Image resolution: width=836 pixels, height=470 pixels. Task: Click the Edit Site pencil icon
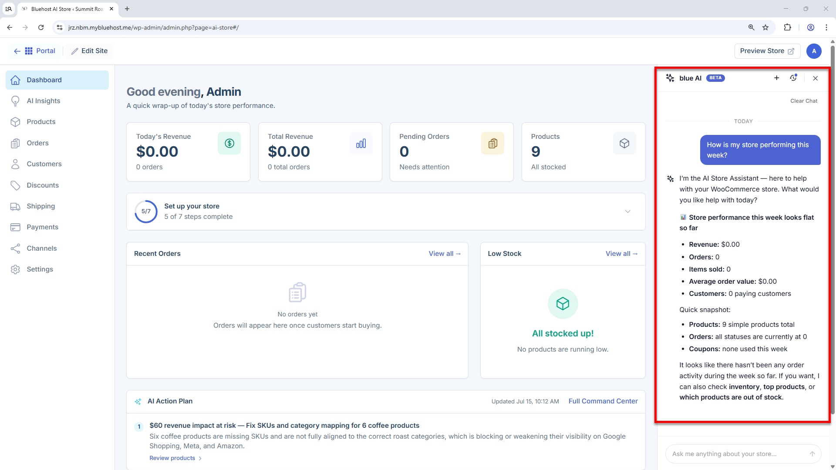pos(75,51)
